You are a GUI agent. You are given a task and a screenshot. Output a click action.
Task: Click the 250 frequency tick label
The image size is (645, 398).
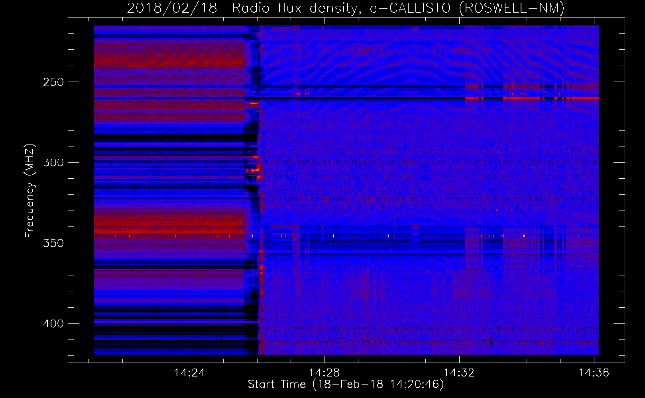[x=53, y=82]
